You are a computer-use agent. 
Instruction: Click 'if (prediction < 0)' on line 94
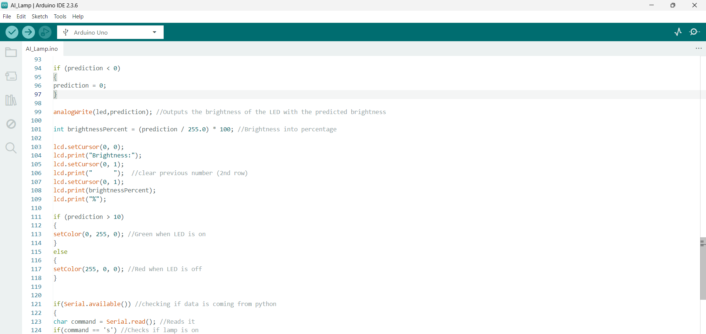click(87, 68)
